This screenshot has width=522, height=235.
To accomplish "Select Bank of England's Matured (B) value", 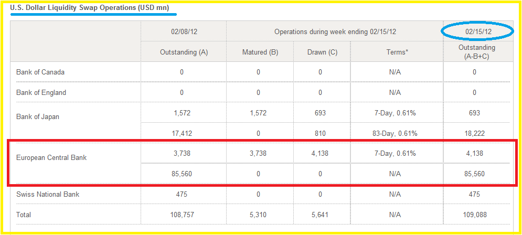I will coord(258,92).
